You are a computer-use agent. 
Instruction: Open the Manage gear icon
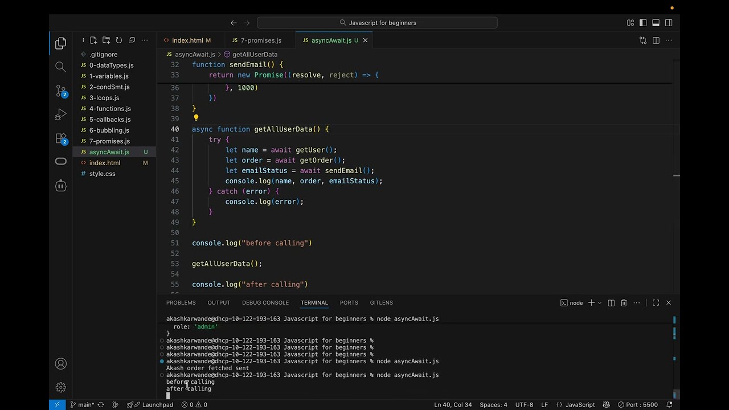point(60,388)
